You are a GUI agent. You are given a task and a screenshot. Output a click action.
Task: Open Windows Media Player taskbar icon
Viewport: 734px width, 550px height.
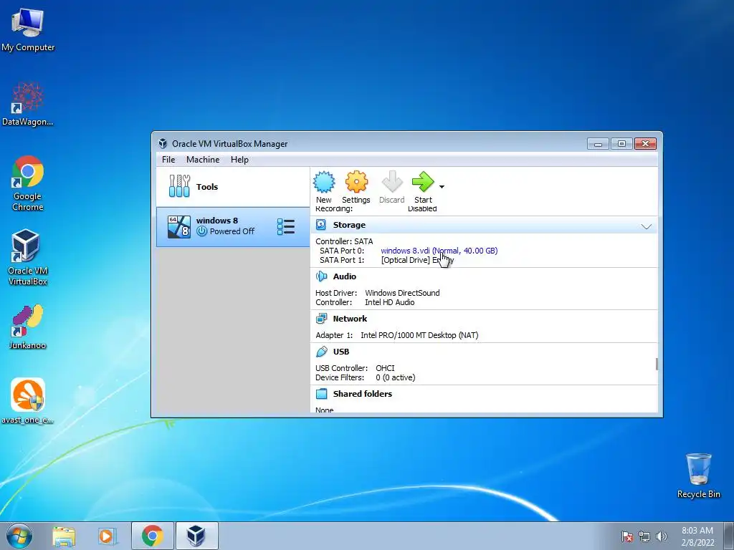click(108, 536)
